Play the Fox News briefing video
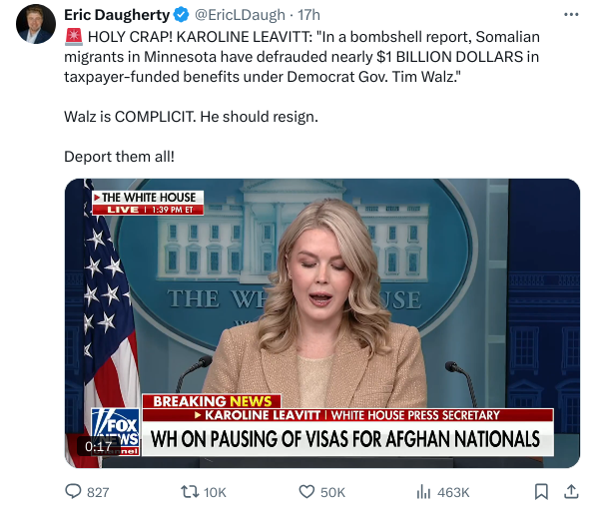 [322, 323]
